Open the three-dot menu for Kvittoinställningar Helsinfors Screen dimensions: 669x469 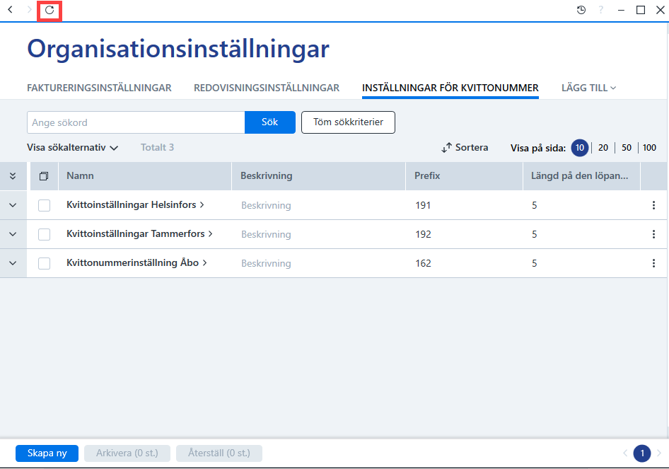(653, 205)
